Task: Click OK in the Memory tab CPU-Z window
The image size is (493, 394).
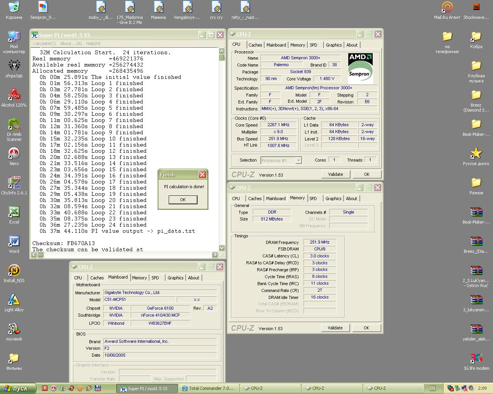Action: pyautogui.click(x=366, y=328)
